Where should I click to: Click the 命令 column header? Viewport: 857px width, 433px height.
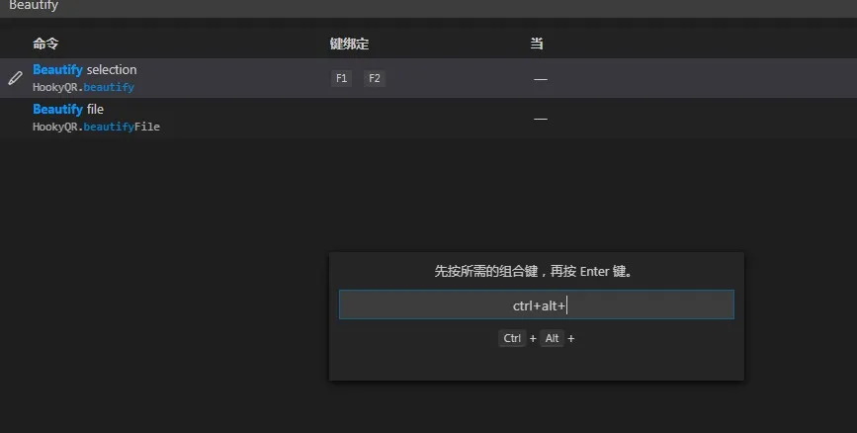[x=45, y=43]
